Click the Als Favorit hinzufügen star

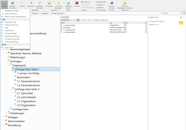pyautogui.click(x=58, y=3)
